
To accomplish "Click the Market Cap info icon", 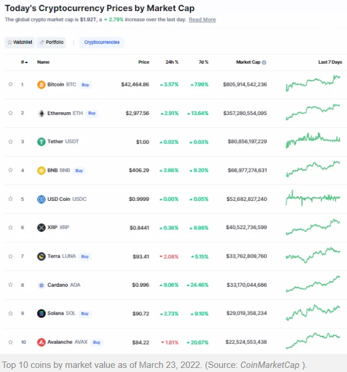I will (x=264, y=62).
